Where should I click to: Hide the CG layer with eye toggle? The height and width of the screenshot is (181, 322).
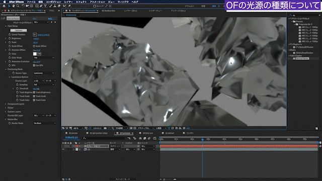pos(63,149)
